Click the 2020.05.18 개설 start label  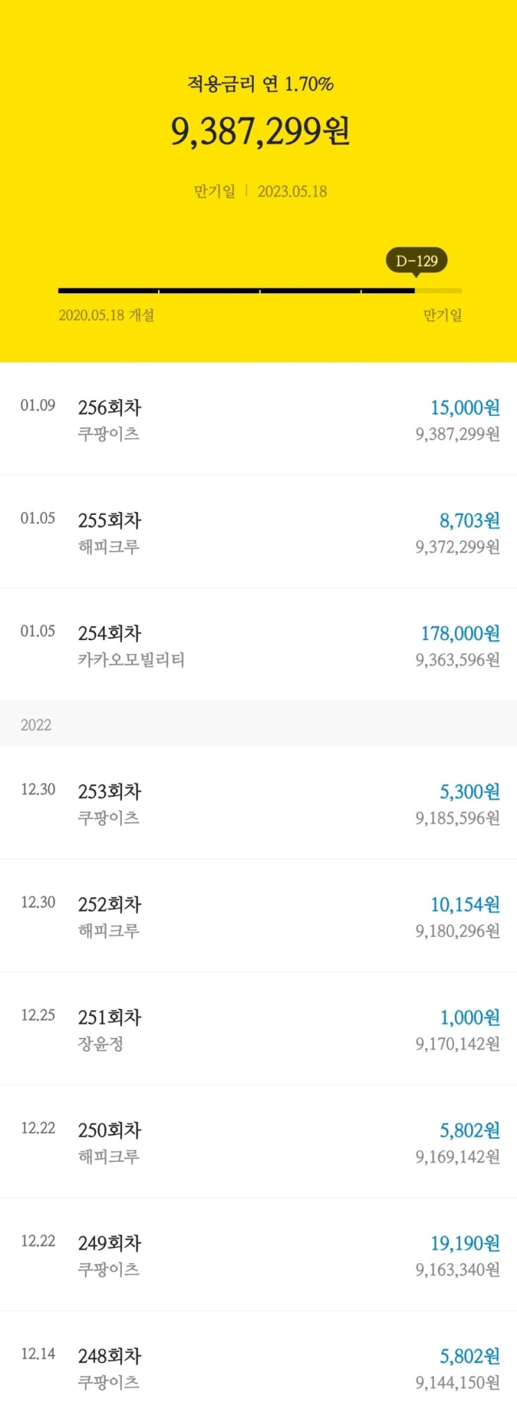(106, 316)
